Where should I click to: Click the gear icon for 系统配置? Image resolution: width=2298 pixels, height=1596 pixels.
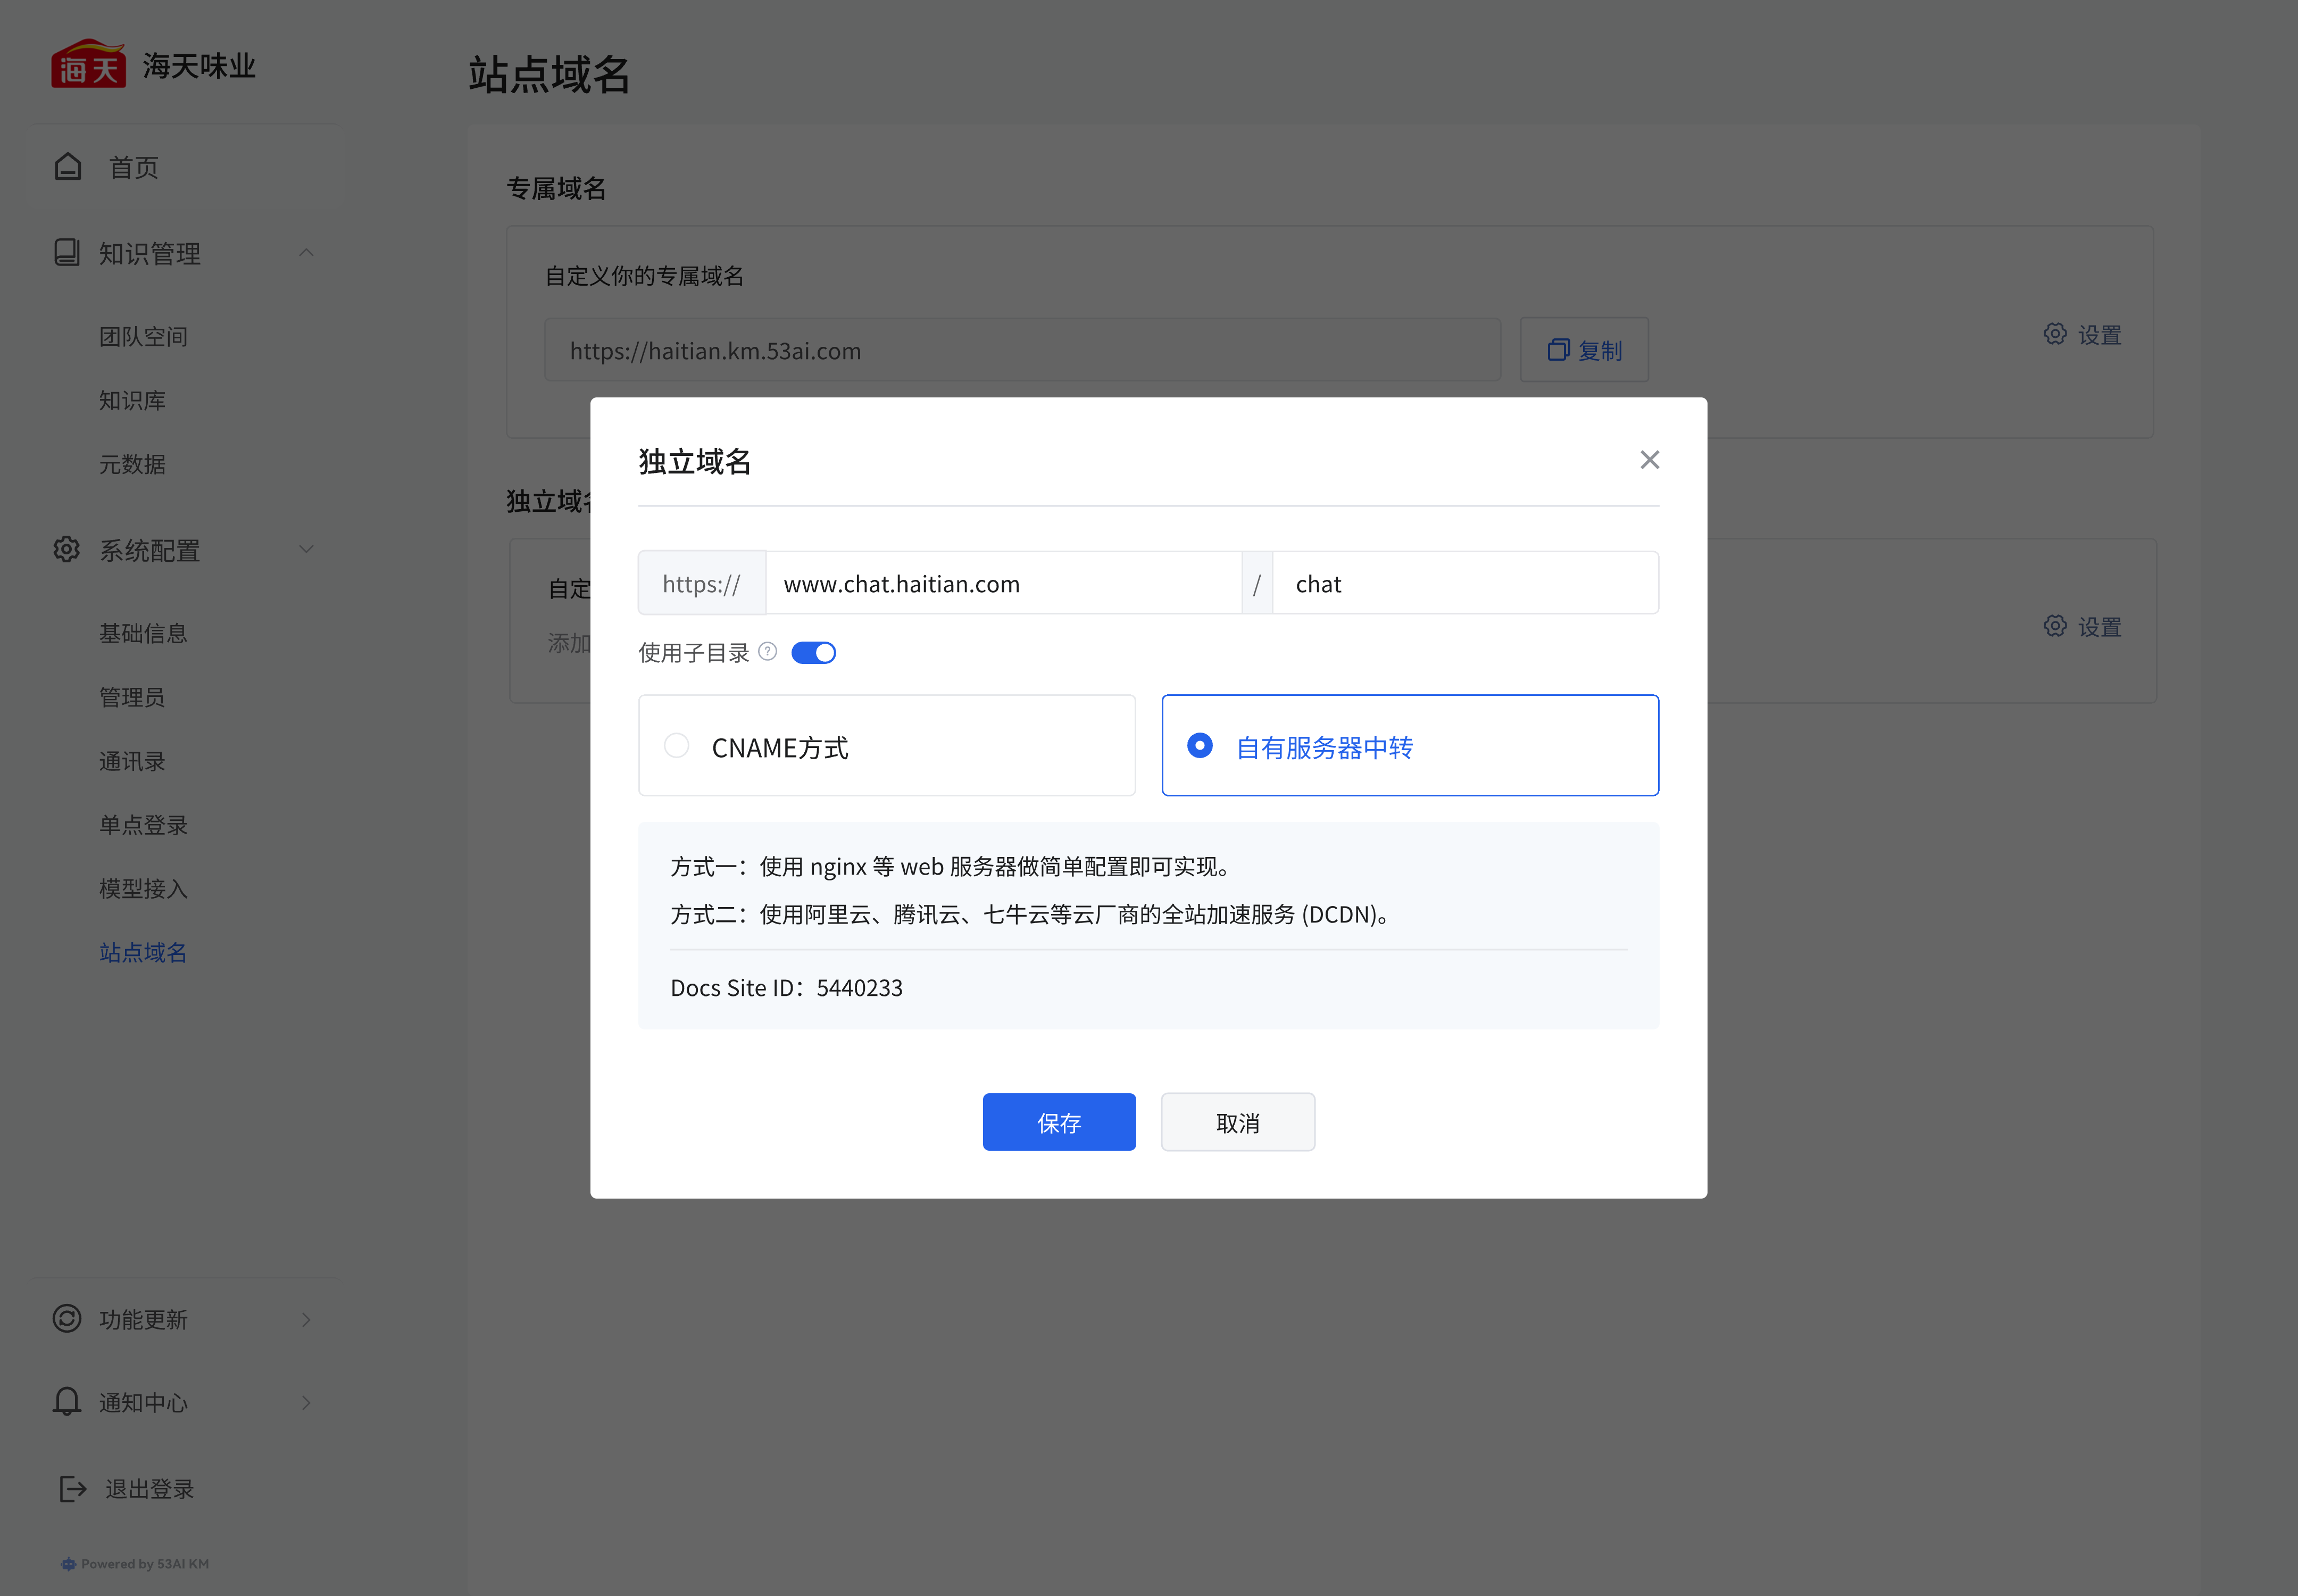coord(67,549)
